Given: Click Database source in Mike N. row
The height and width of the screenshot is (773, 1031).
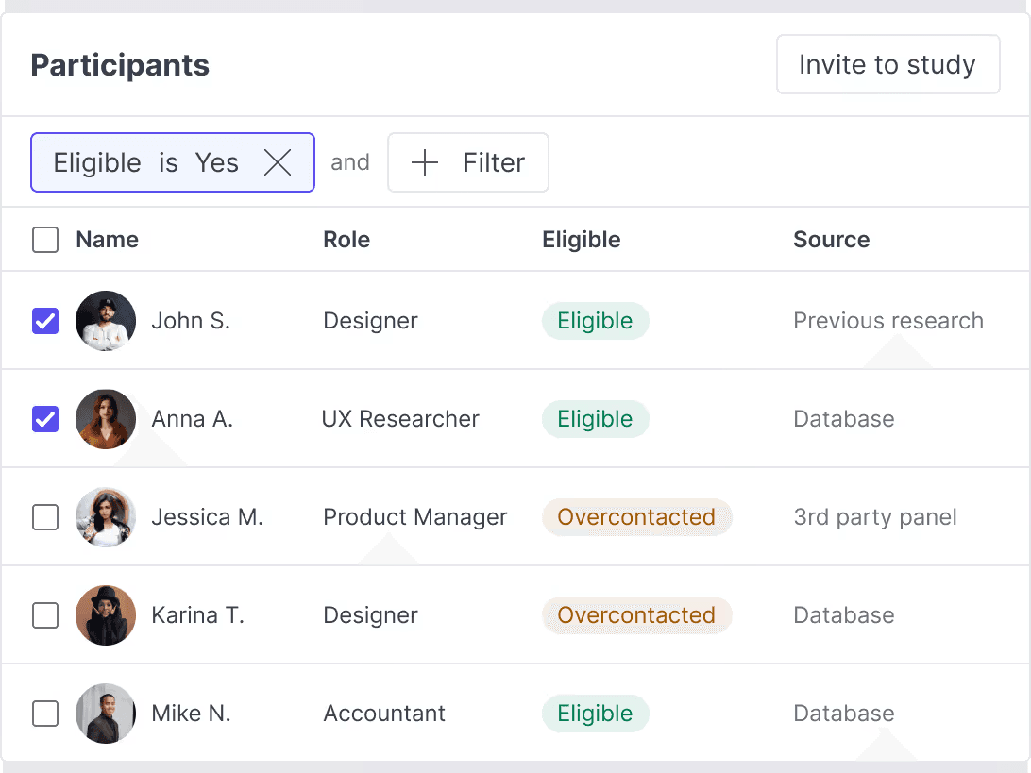Looking at the screenshot, I should coord(844,714).
